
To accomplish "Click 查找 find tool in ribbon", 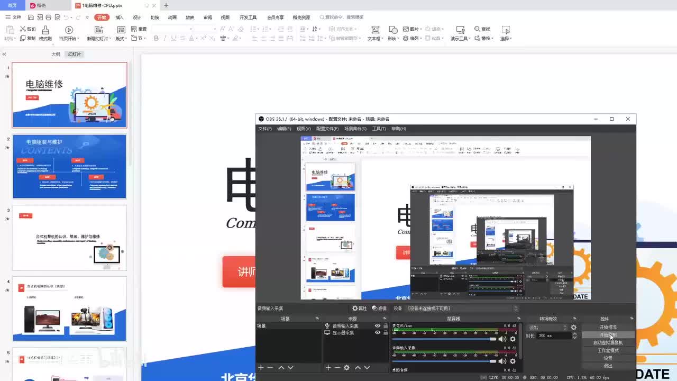I will coord(482,29).
